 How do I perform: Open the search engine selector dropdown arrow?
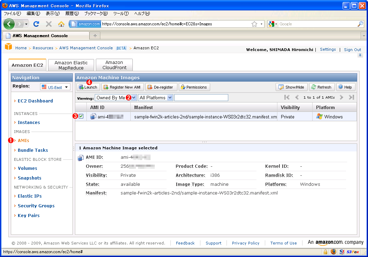[x=276, y=24]
